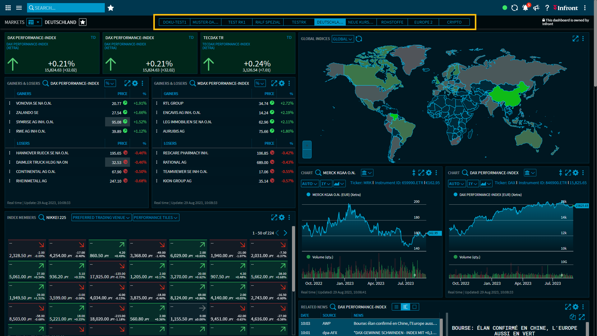
Task: Go to next page of index members
Action: tap(285, 233)
